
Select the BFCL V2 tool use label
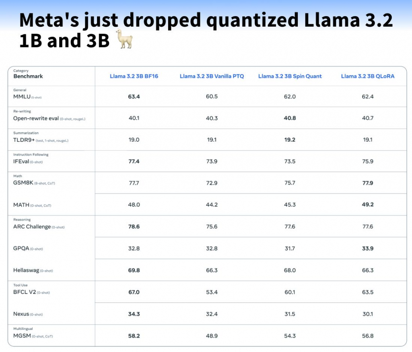tap(24, 292)
